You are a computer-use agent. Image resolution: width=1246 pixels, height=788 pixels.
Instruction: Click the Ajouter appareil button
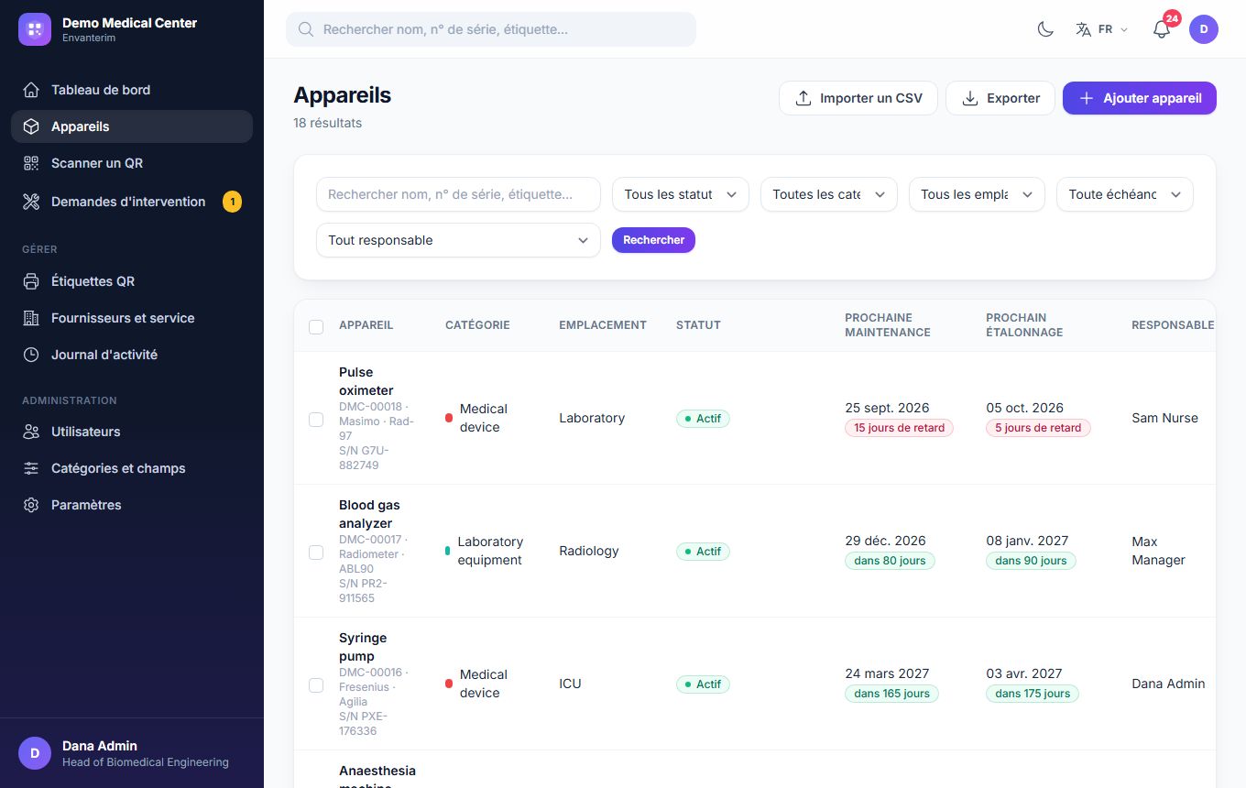click(1140, 98)
